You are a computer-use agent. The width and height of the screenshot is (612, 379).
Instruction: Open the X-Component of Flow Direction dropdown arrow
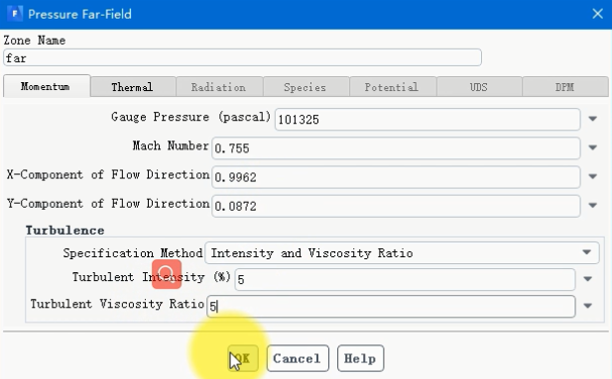pyautogui.click(x=593, y=176)
